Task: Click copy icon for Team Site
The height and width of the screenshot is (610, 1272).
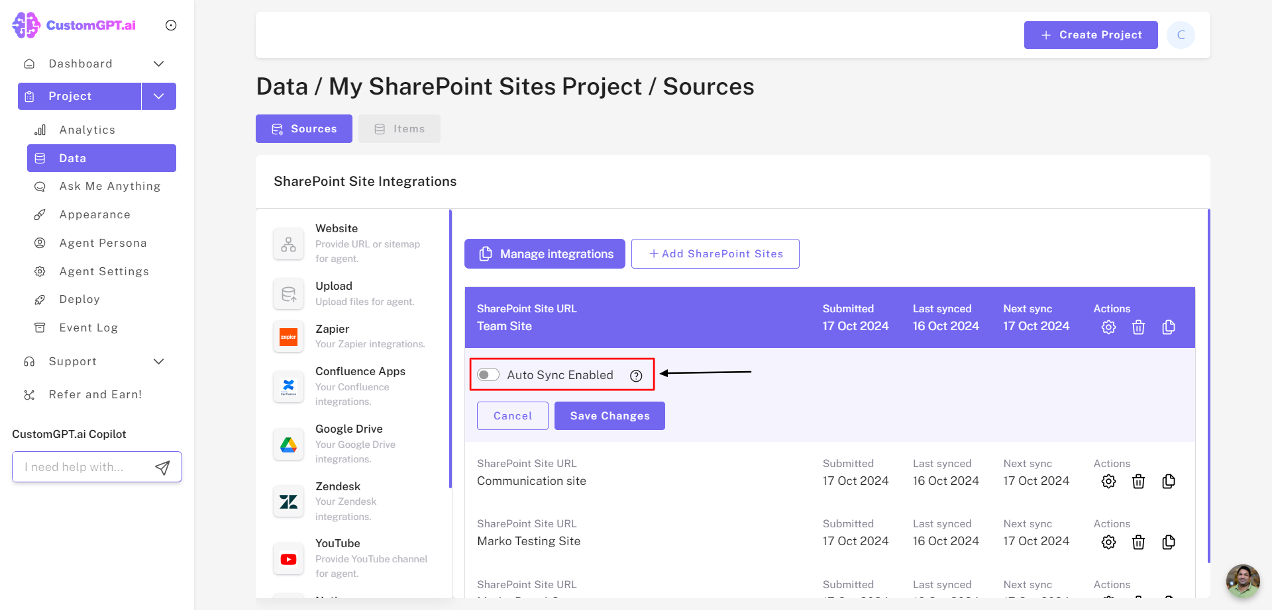Action: (x=1169, y=327)
